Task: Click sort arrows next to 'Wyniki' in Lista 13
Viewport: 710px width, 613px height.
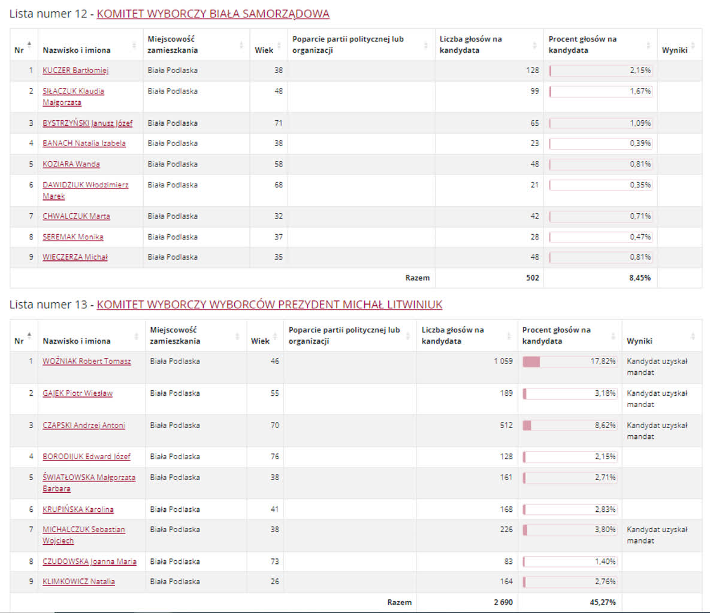Action: (693, 336)
